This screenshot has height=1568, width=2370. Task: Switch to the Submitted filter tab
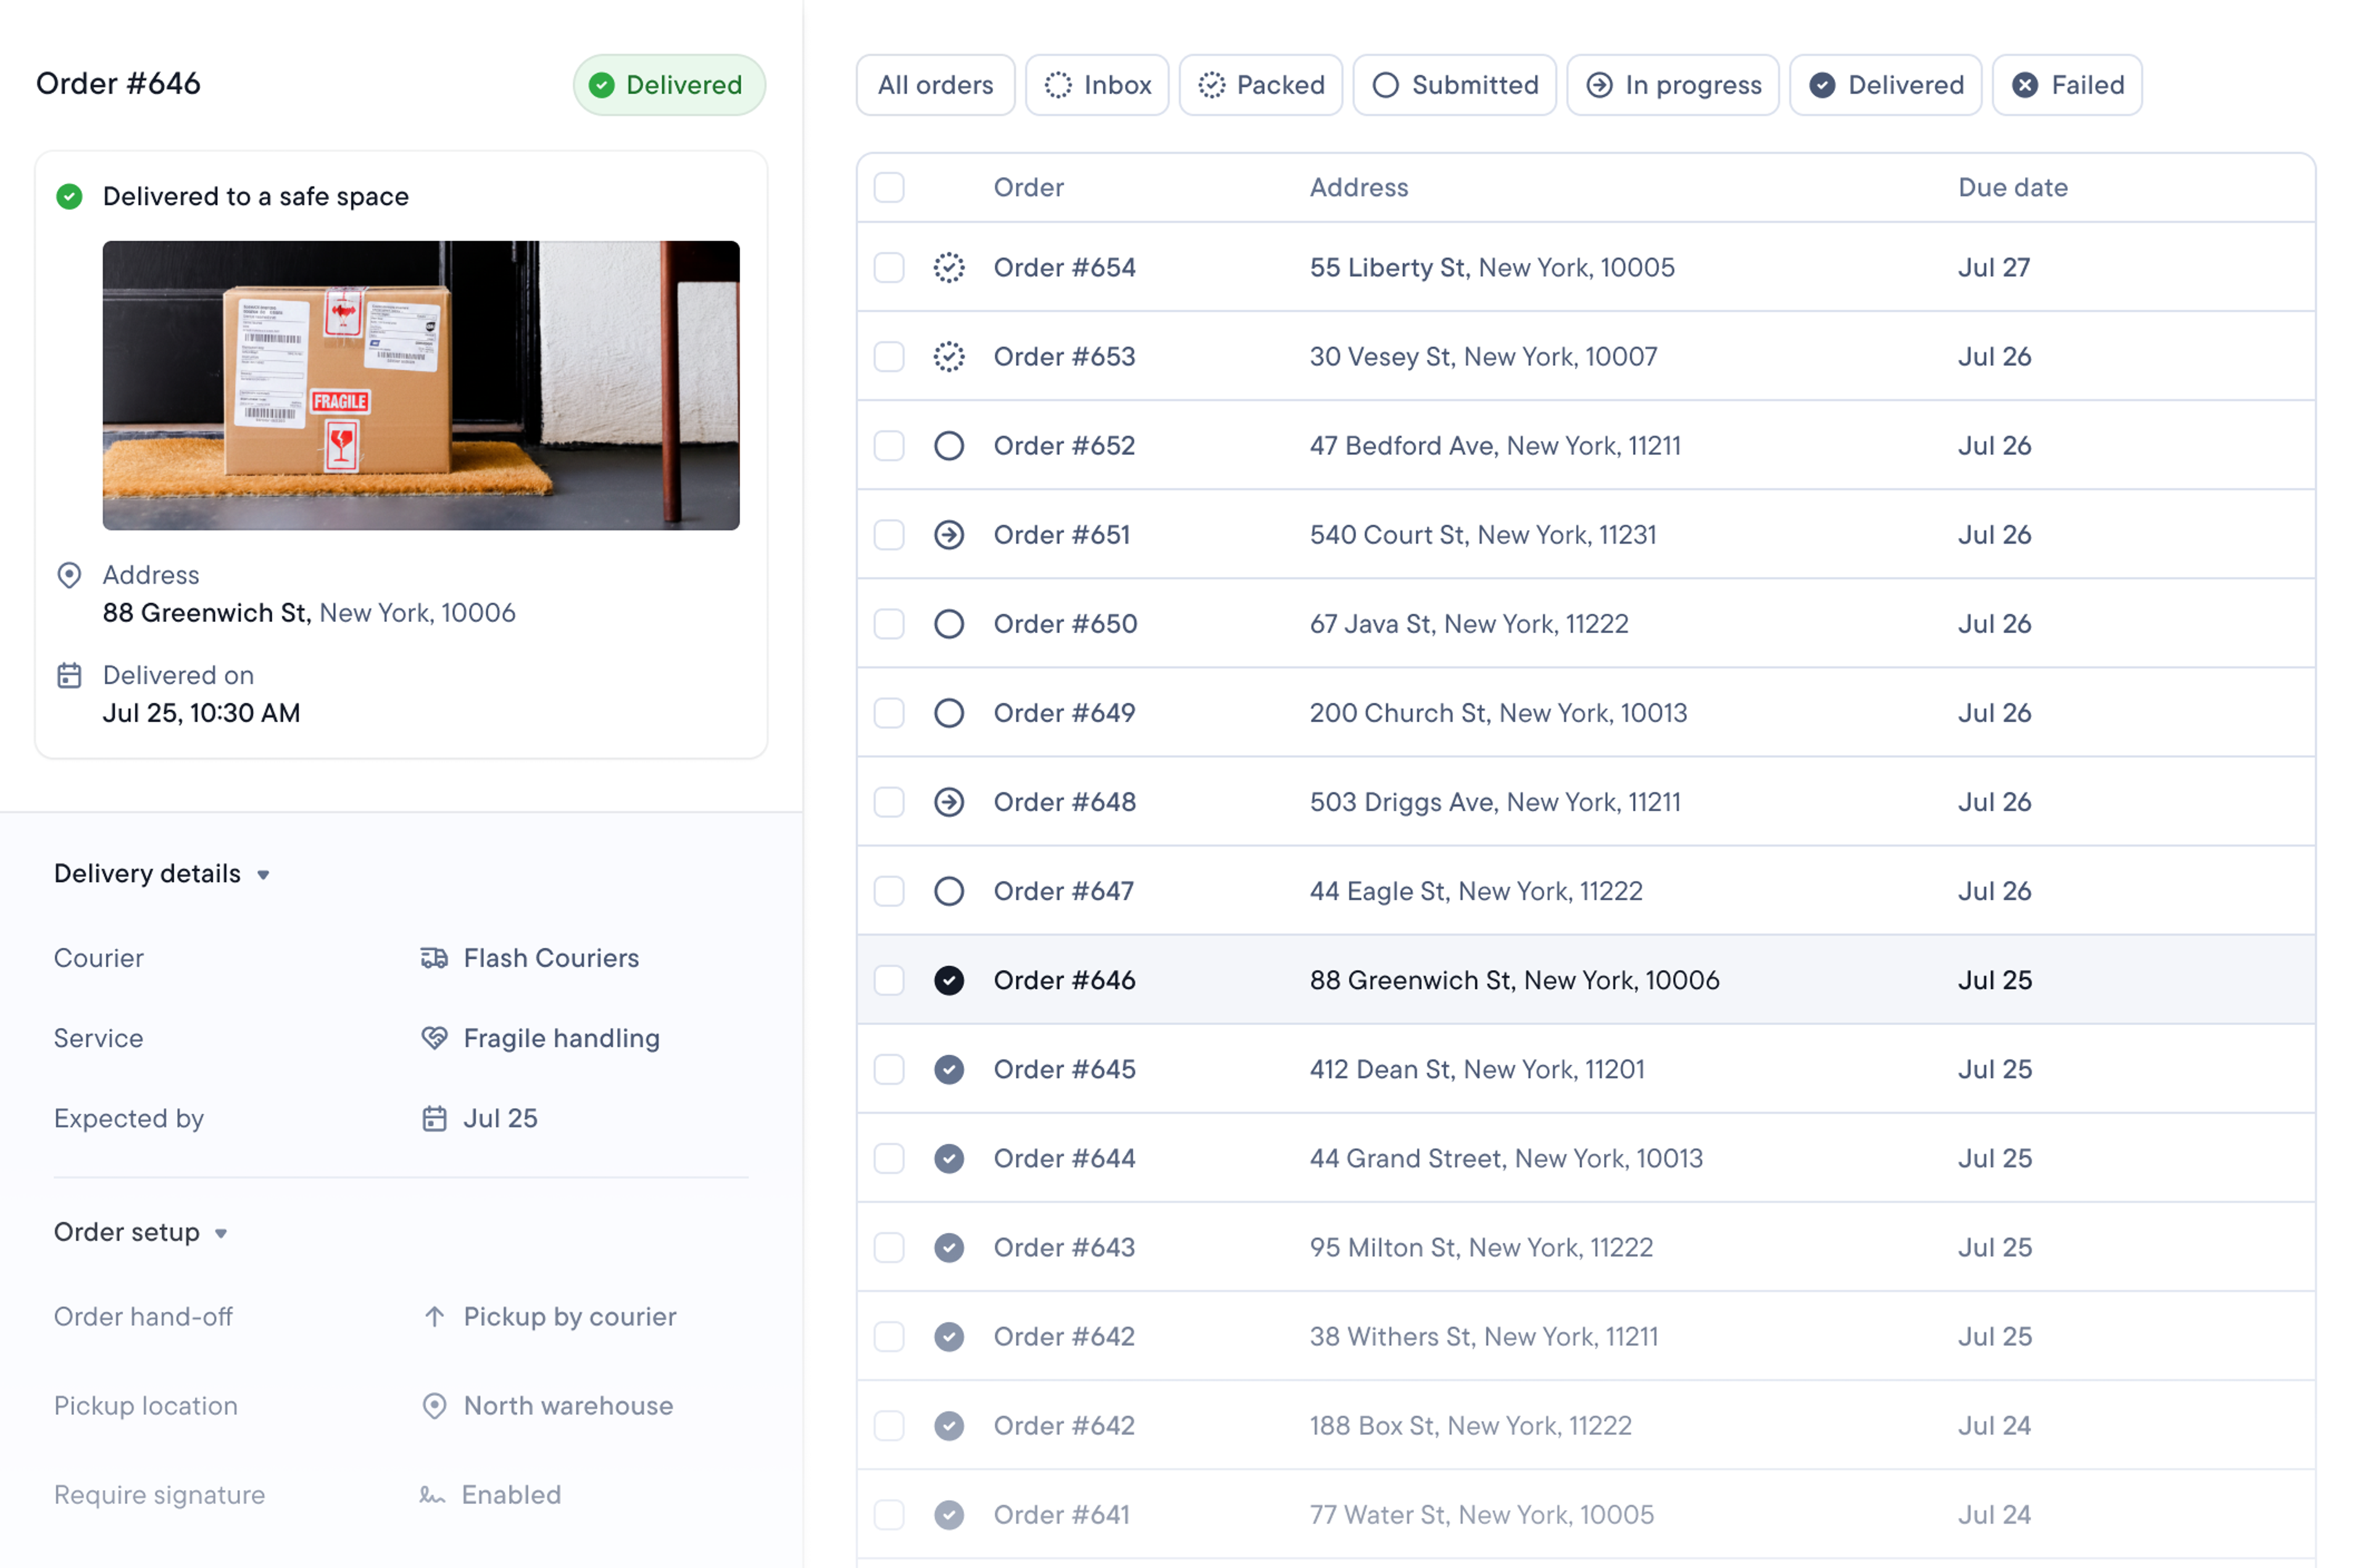pos(1454,85)
